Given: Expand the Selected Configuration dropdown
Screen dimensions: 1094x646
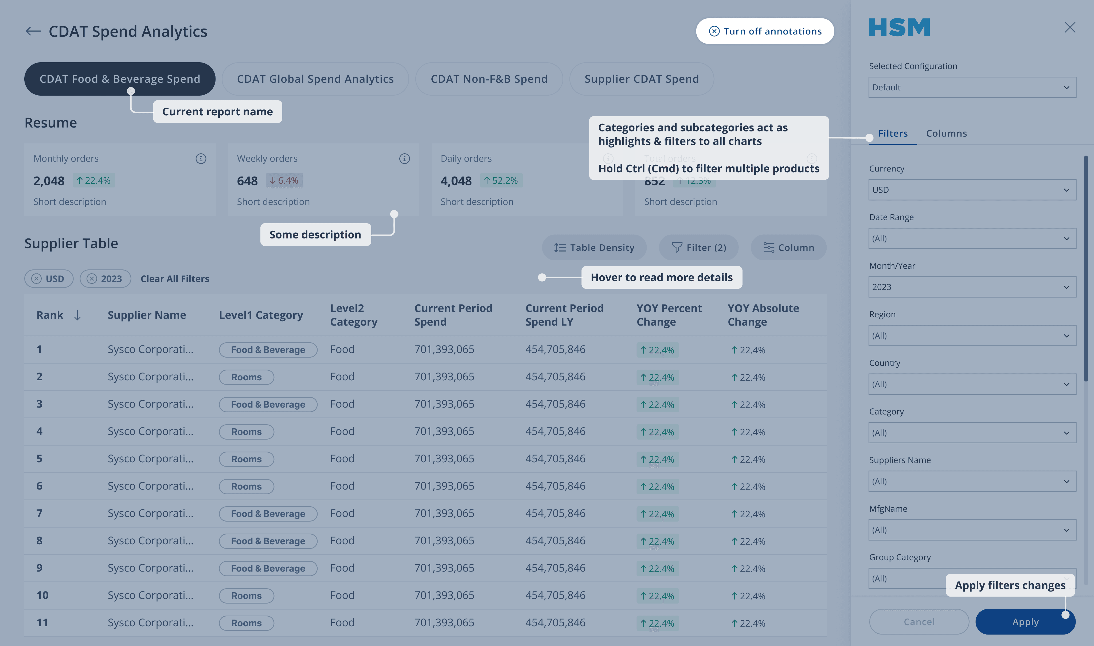Looking at the screenshot, I should pyautogui.click(x=972, y=88).
